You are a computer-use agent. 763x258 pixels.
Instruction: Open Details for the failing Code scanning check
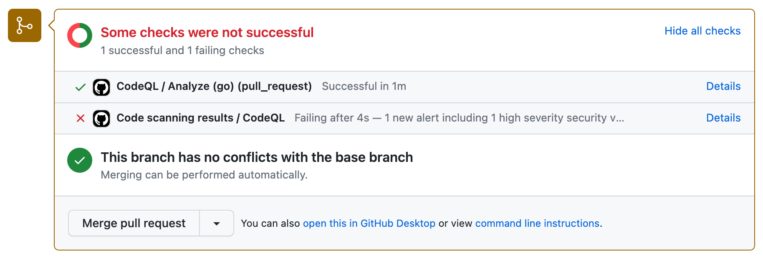723,118
